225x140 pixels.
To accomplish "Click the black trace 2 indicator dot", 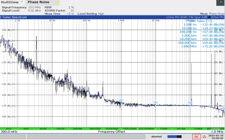I will (209, 17).
